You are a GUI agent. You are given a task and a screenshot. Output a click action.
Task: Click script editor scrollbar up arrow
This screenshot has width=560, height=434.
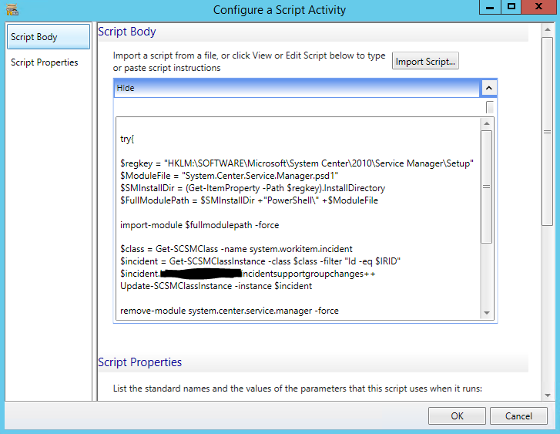(x=486, y=123)
